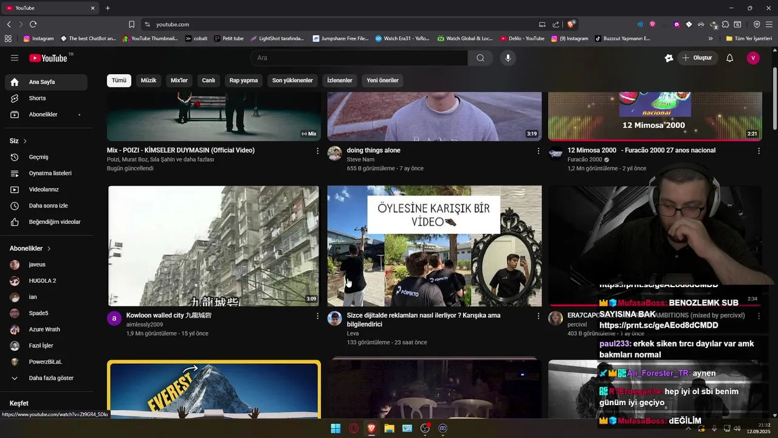Image resolution: width=778 pixels, height=438 pixels.
Task: Open options for '12 Mimosa 2000' video
Action: point(759,151)
